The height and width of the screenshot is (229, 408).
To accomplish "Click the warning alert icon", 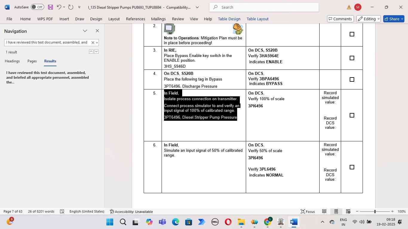I will click(349, 7).
